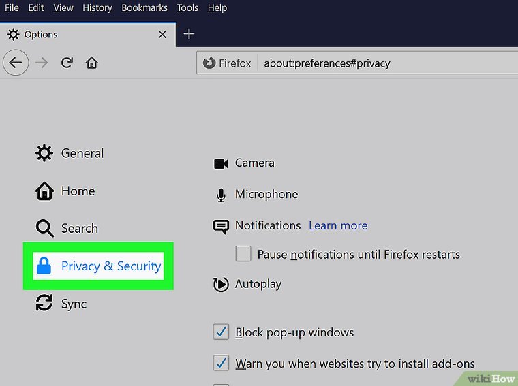This screenshot has height=386, width=518.
Task: Click the Home house icon in sidebar
Action: [x=44, y=191]
